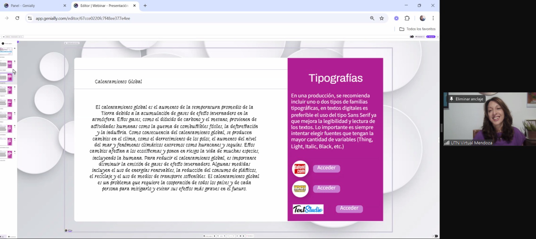Viewport: 536px width, 239px height.
Task: Select the highlighted slide thumbnail in sidebar
Action: (6, 77)
